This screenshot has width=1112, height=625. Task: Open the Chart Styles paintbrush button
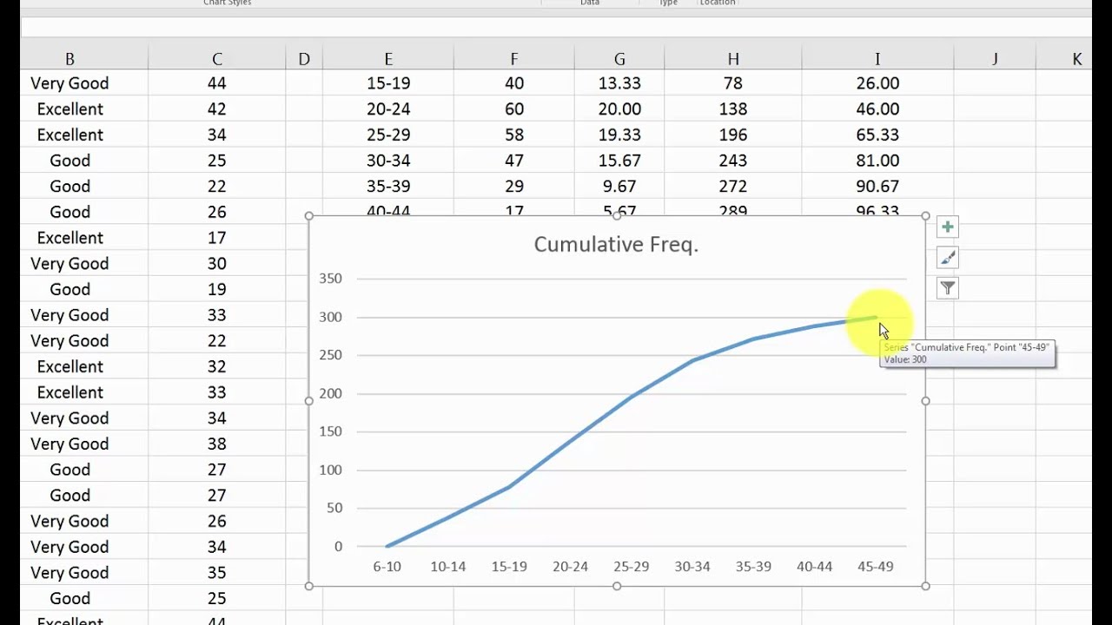pos(948,258)
